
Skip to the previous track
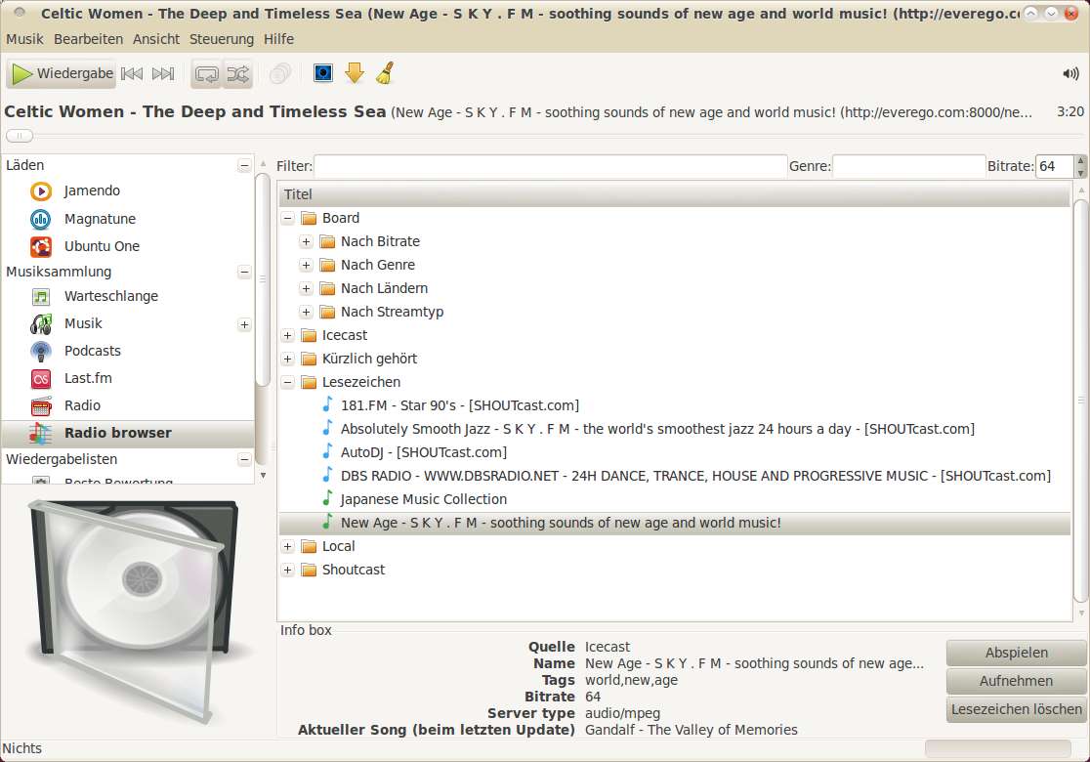click(132, 73)
